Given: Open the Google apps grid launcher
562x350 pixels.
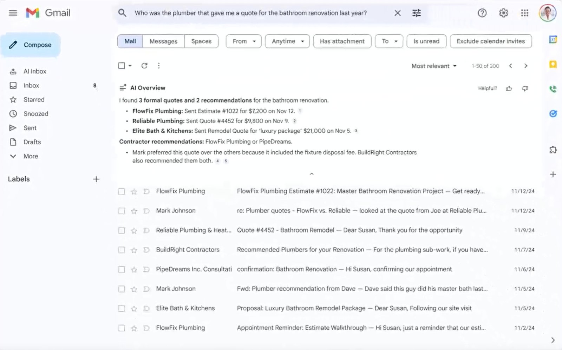Looking at the screenshot, I should (525, 13).
